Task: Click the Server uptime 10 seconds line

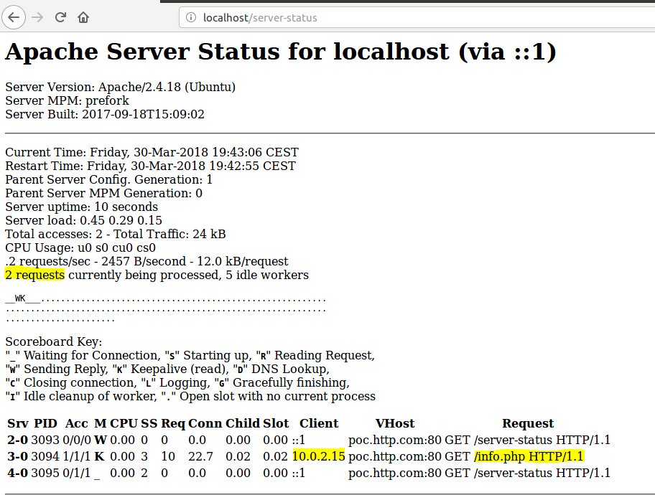Action: [81, 207]
